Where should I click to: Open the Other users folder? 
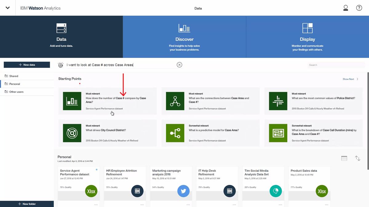(27, 92)
